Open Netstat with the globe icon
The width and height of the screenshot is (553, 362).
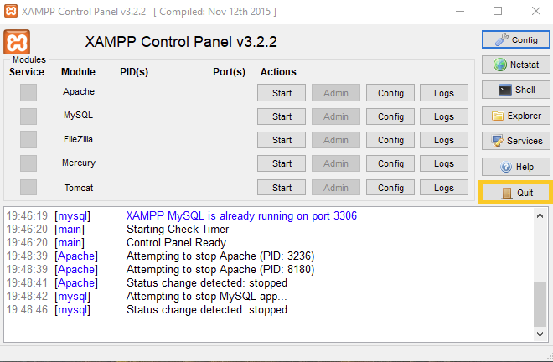click(500, 65)
